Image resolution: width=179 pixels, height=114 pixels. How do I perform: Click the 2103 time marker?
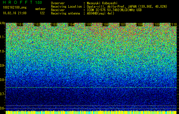pyautogui.click(x=54, y=25)
